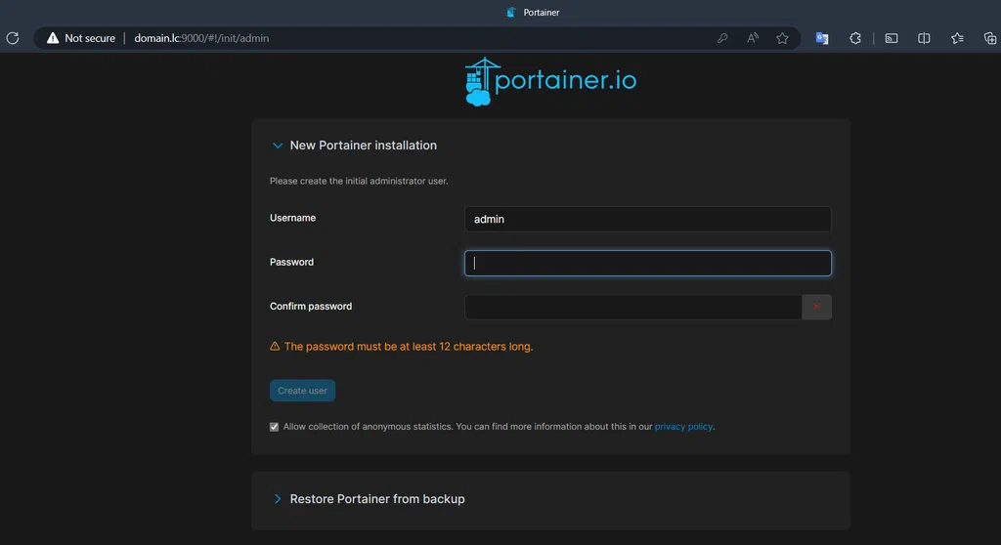Click the Restore Portainer from backup heading text

377,499
